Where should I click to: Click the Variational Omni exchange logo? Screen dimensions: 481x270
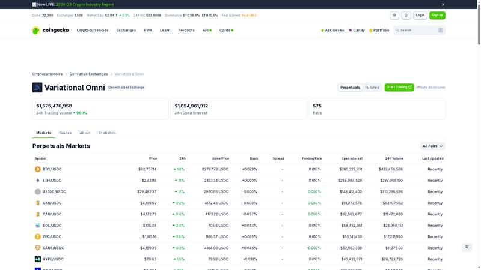click(37, 88)
